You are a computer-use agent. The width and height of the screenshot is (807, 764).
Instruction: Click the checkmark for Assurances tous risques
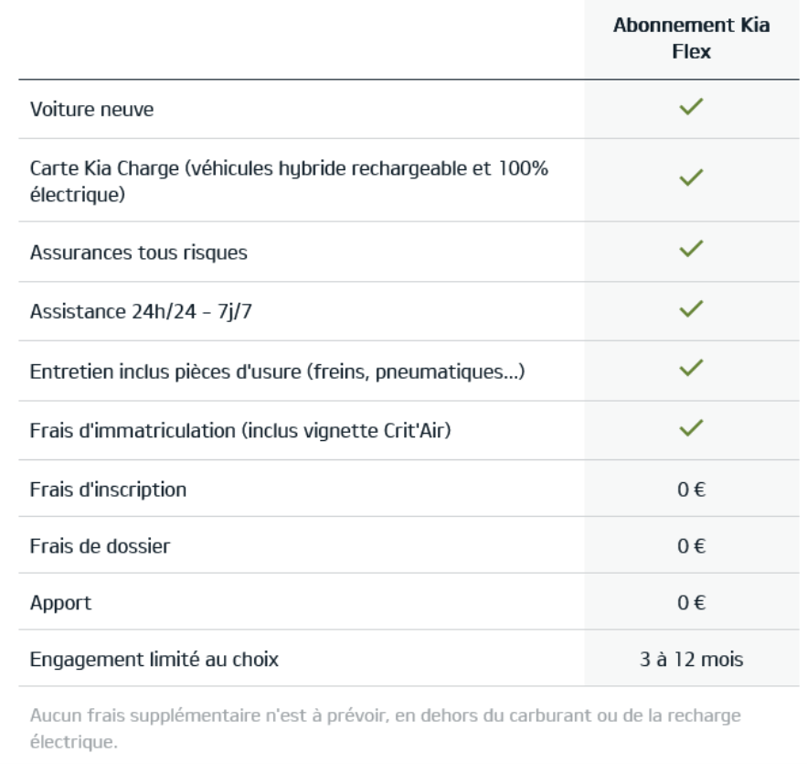[691, 248]
